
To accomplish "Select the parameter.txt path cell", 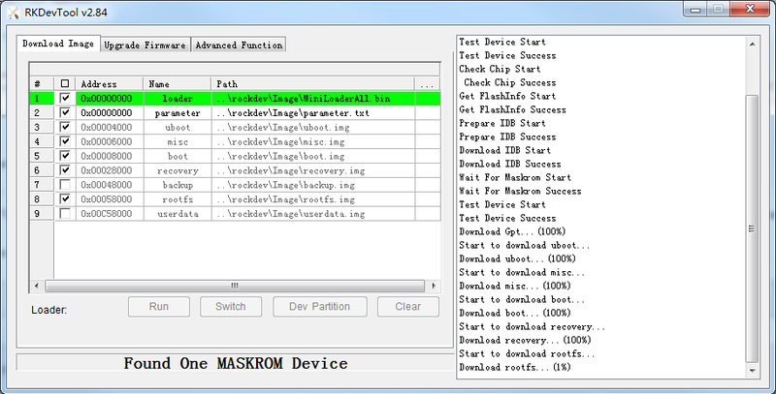I will (x=313, y=112).
